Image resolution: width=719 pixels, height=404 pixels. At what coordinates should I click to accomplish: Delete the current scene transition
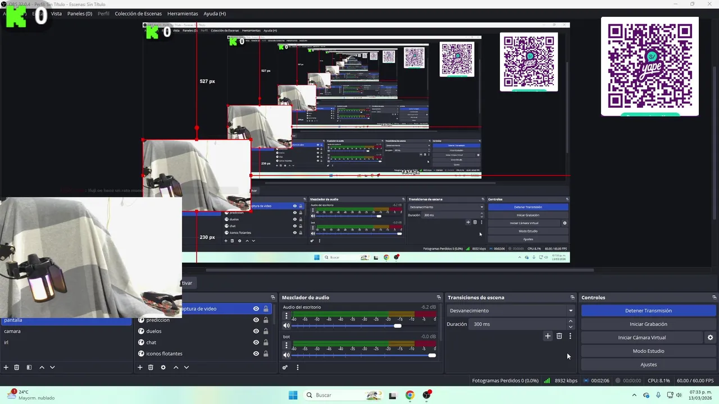tap(559, 336)
